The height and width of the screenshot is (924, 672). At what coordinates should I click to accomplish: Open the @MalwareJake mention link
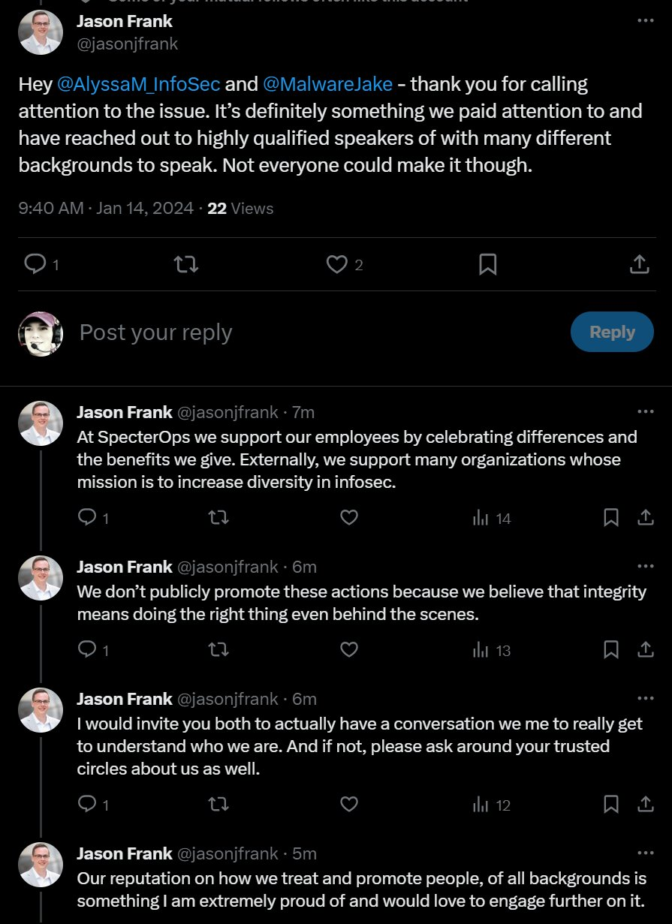coord(327,84)
